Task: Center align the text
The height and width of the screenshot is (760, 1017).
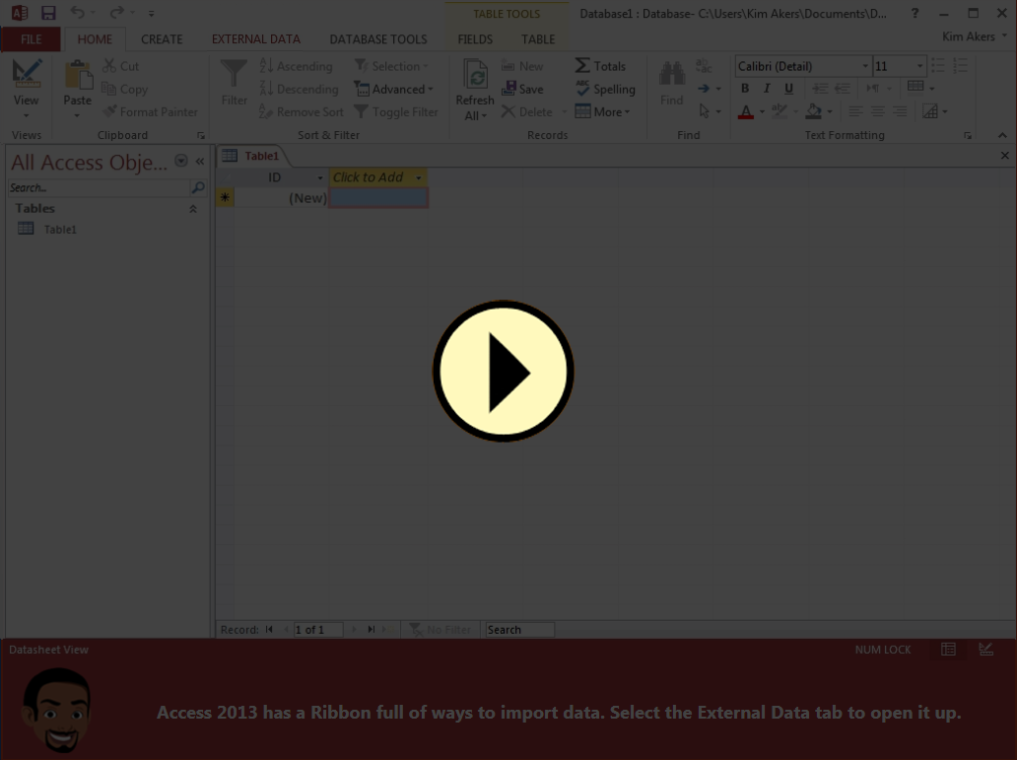Action: 877,111
